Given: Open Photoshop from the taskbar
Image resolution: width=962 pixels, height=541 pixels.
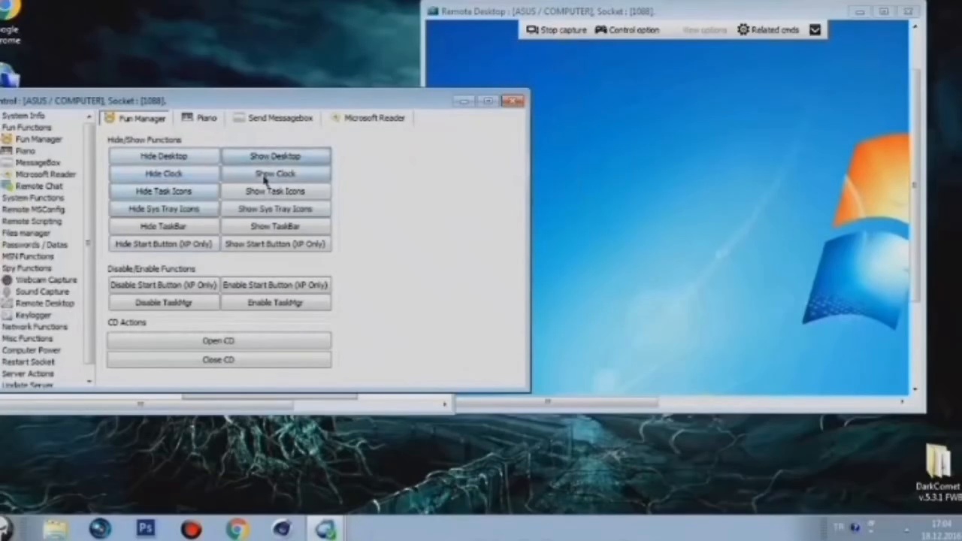Looking at the screenshot, I should tap(146, 528).
